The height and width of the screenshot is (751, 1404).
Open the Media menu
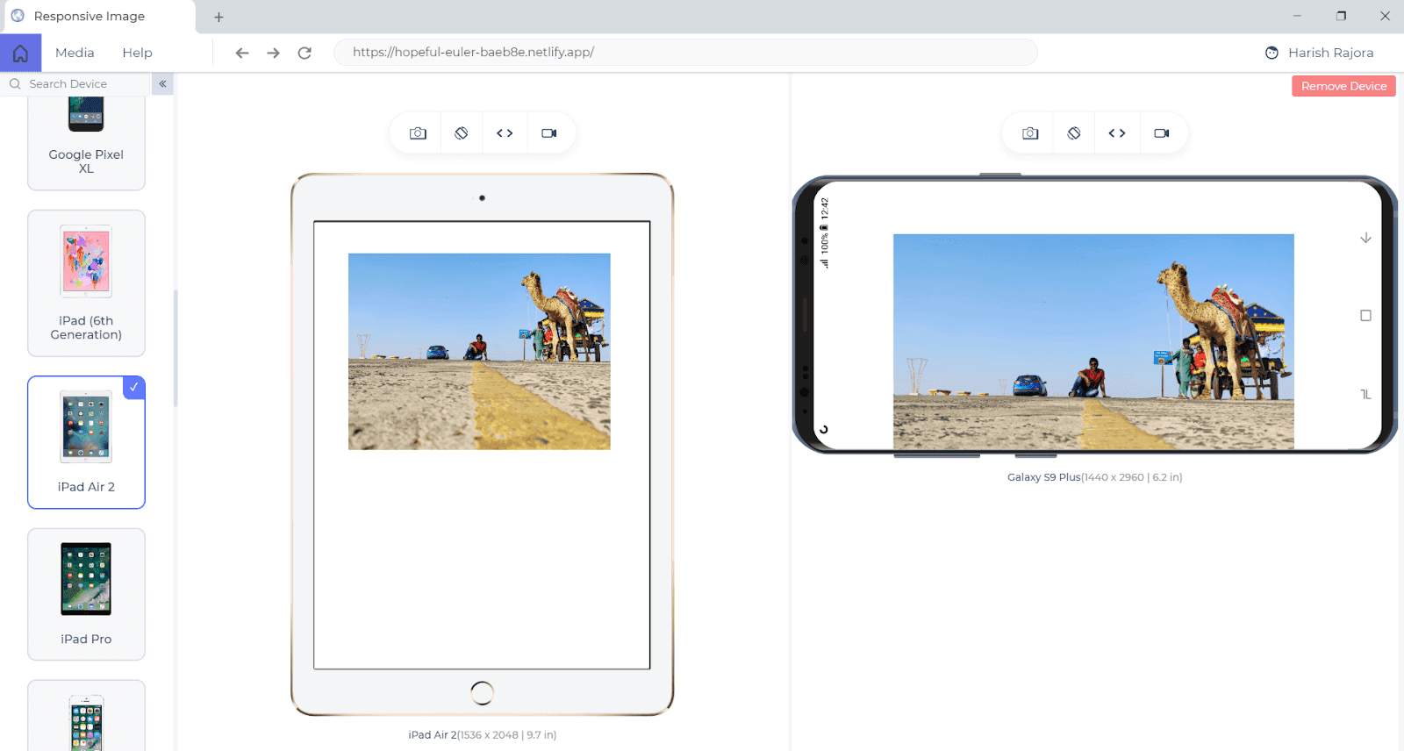point(75,53)
